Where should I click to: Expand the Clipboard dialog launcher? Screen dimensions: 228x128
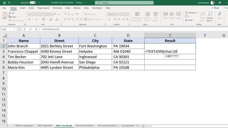click(25, 25)
